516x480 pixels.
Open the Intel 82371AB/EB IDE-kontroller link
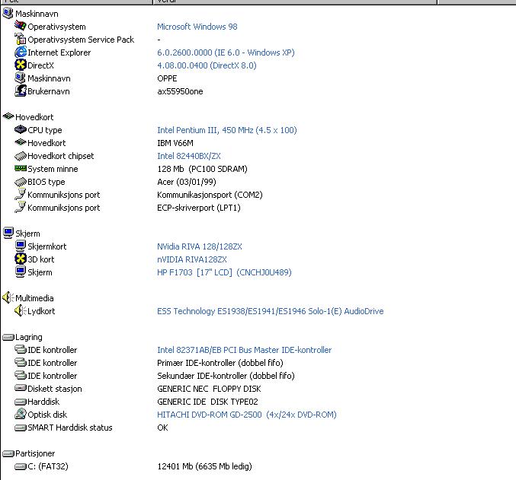244,350
